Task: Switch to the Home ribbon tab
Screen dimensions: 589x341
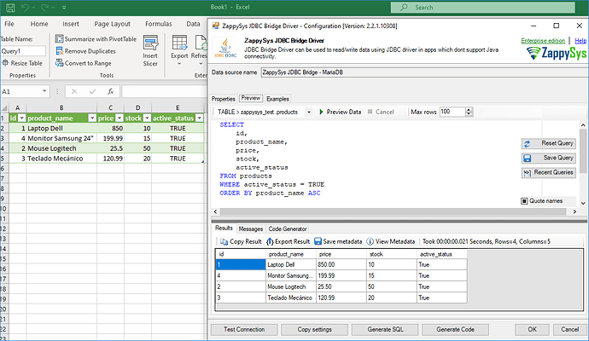Action: click(x=39, y=24)
